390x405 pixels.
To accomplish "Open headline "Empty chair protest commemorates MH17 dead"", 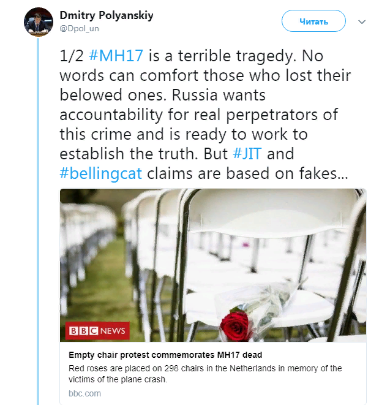I will tap(170, 355).
